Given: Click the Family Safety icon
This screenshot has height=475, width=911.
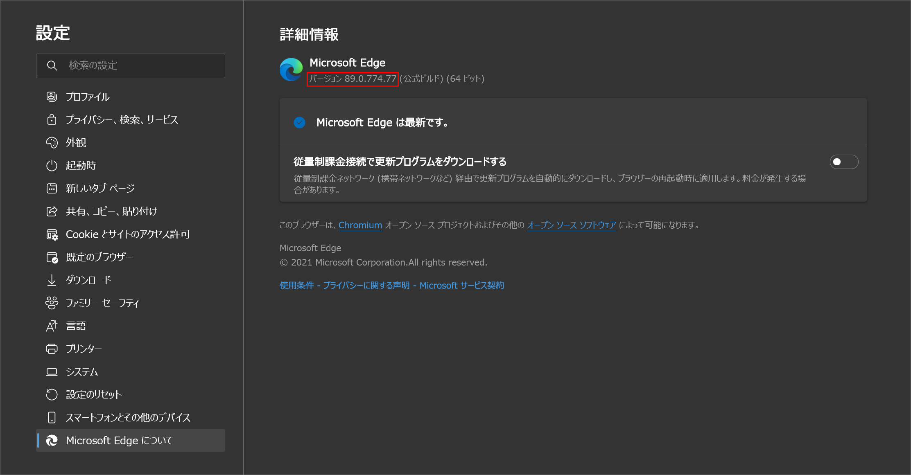Looking at the screenshot, I should coord(52,303).
